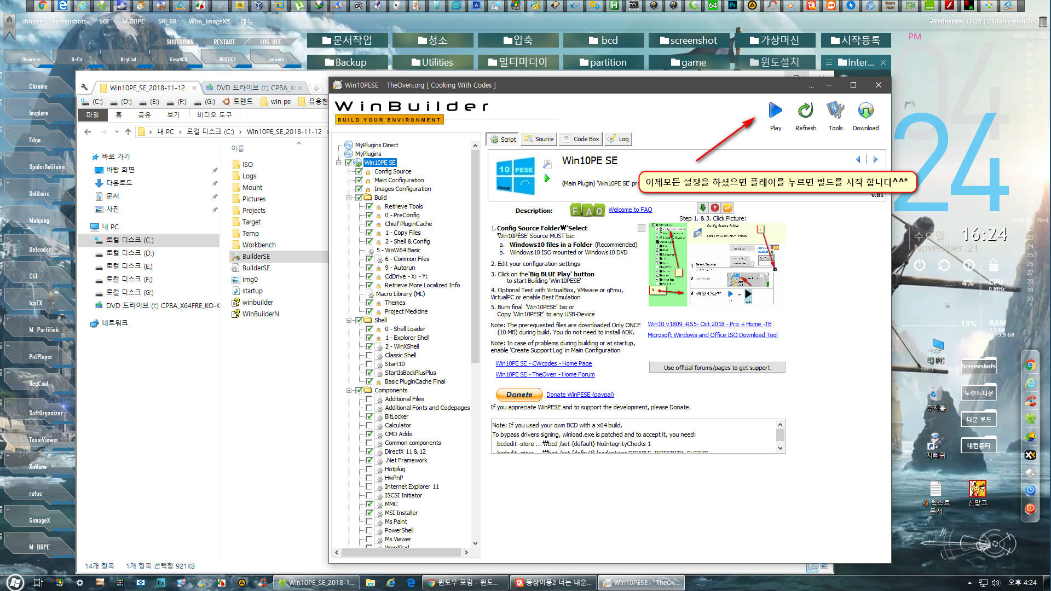The image size is (1051, 591).
Task: Switch to the Source tab
Action: [539, 139]
